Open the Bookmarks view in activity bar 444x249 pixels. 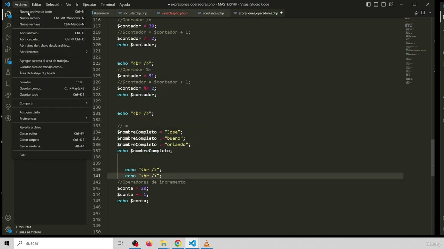click(8, 84)
